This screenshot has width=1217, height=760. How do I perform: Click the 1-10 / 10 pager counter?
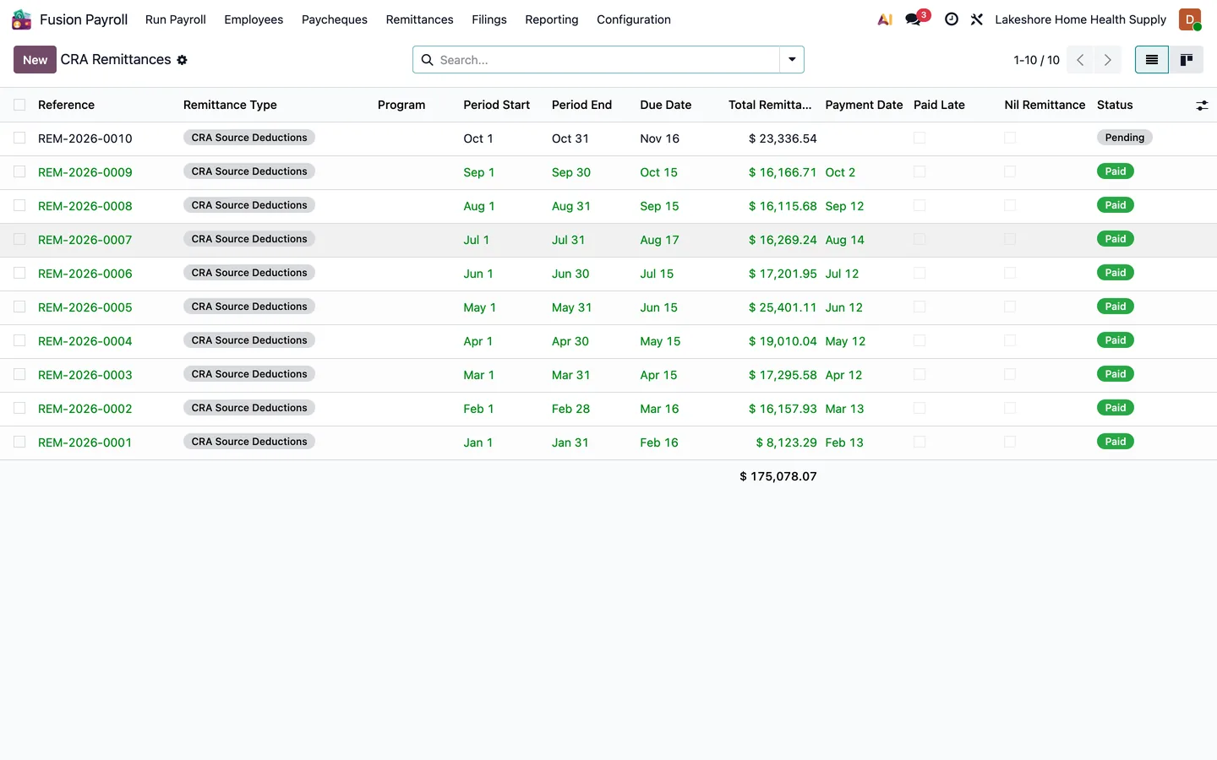pos(1036,60)
